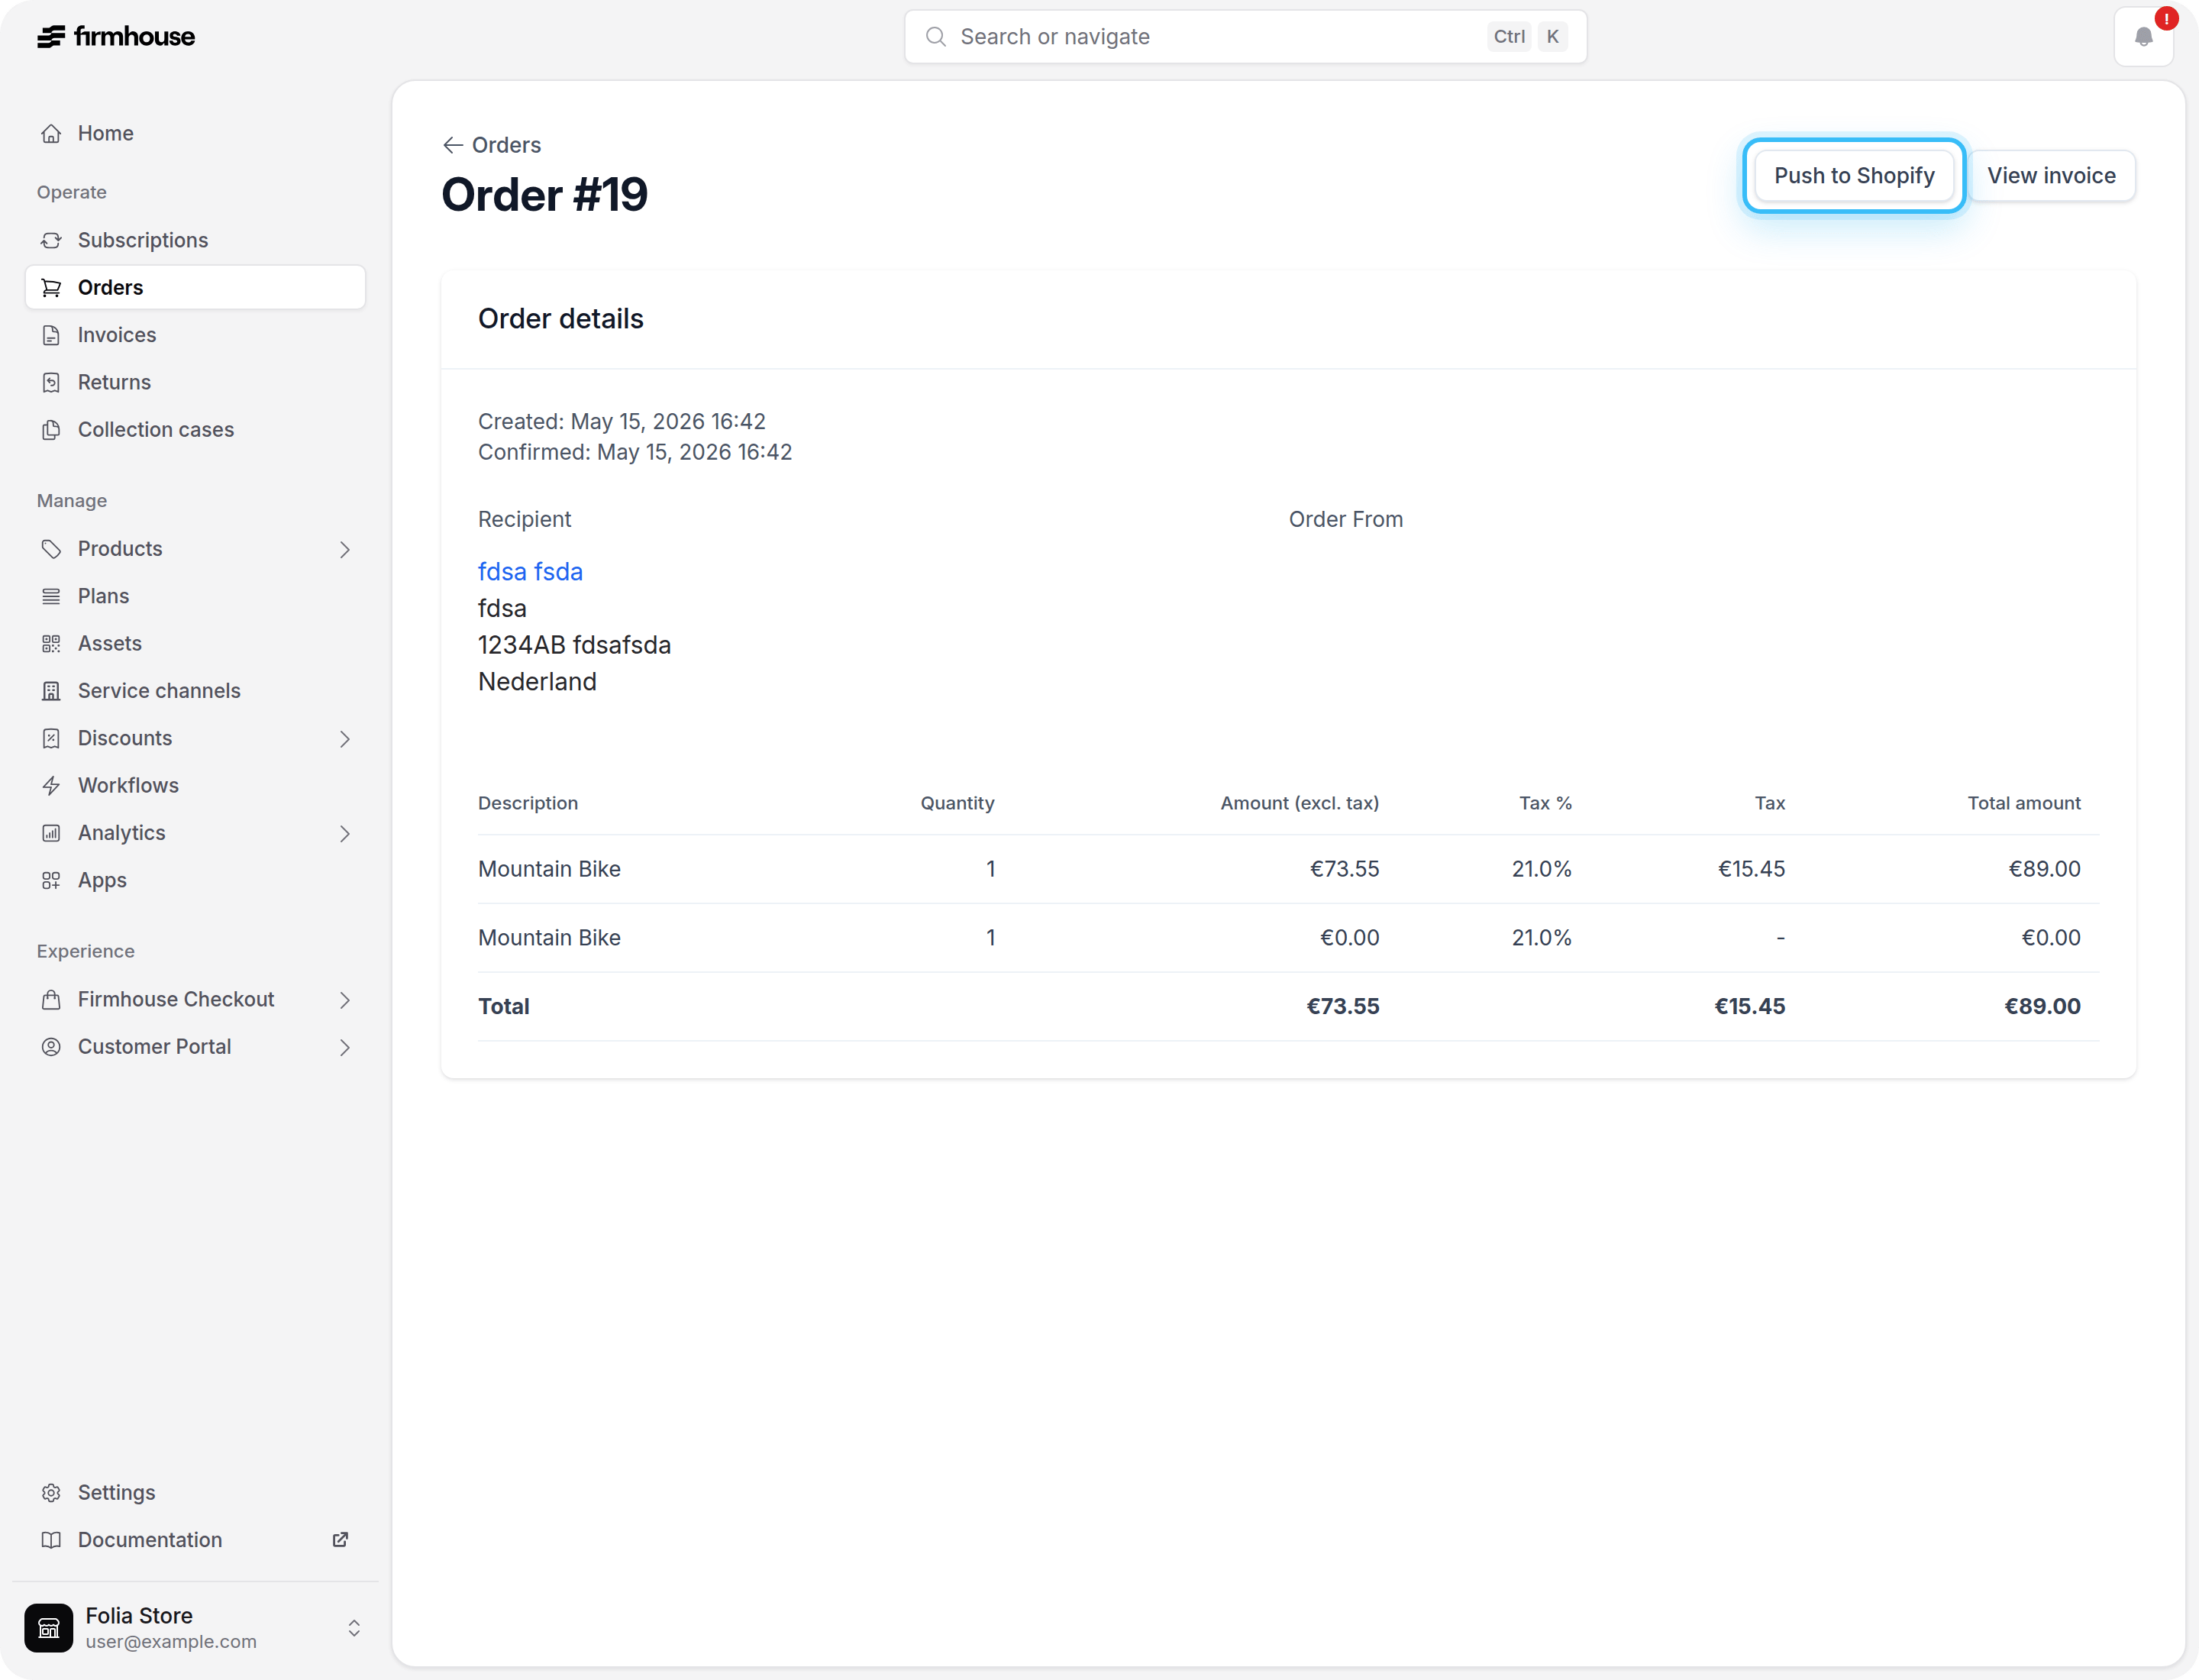Click the Analytics chart icon

coord(51,833)
